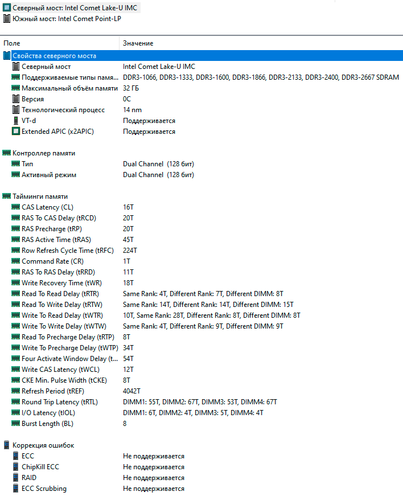This screenshot has width=403, height=496.
Task: Click the icon beside Write CAS Latency (tWCL)
Action: (15, 369)
